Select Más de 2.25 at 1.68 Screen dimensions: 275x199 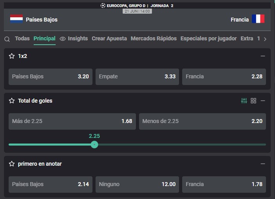coord(72,121)
